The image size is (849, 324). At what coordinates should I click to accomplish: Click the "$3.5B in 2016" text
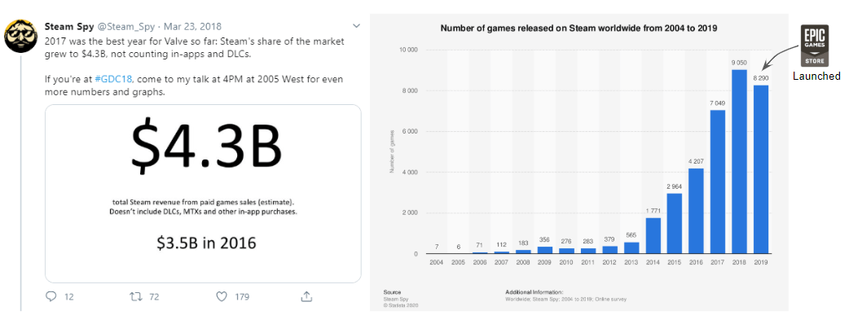(206, 243)
